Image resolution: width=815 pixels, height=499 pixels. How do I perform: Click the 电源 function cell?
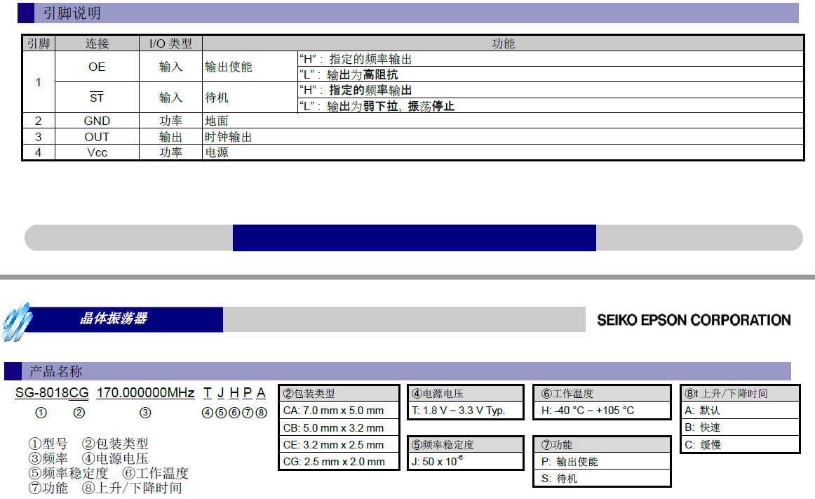(503, 152)
